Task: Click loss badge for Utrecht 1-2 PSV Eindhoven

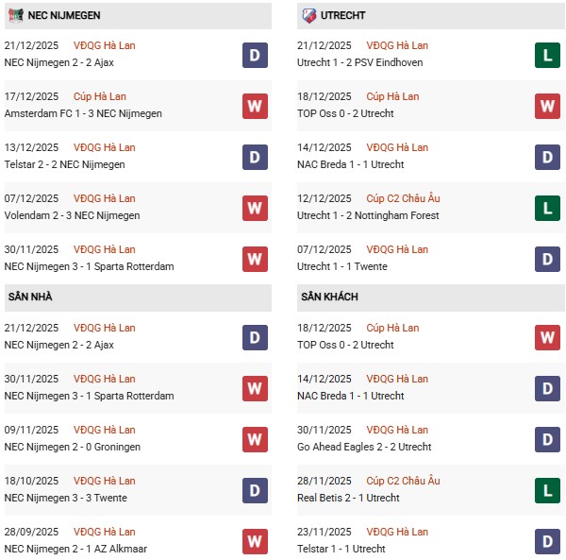Action: [x=547, y=55]
